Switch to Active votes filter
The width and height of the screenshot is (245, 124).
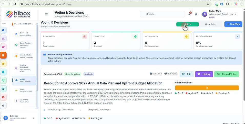[x=188, y=24]
